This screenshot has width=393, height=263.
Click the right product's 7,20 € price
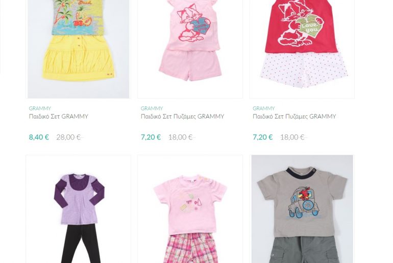263,137
